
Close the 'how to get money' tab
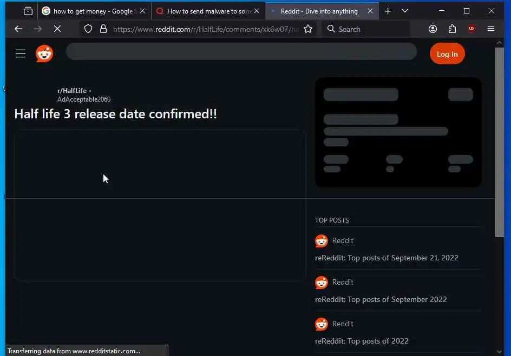pos(142,11)
